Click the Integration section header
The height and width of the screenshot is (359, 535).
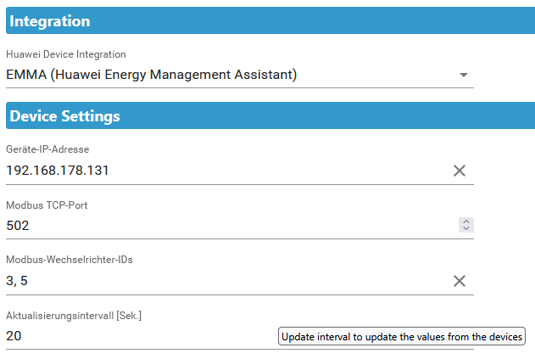50,21
